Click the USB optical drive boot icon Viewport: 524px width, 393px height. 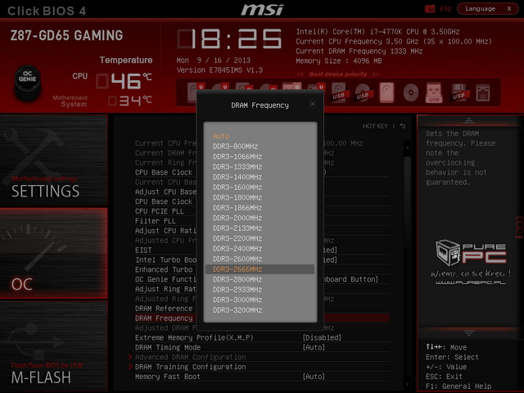[363, 93]
